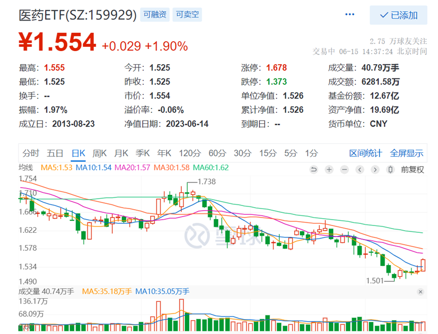Click the 成交量 40.79万手 value
438x334 pixels.
[380, 67]
